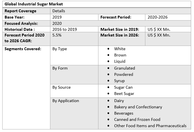This screenshot has height=132, width=194.
Task: Select the By Source segment cell
Action: point(62,87)
